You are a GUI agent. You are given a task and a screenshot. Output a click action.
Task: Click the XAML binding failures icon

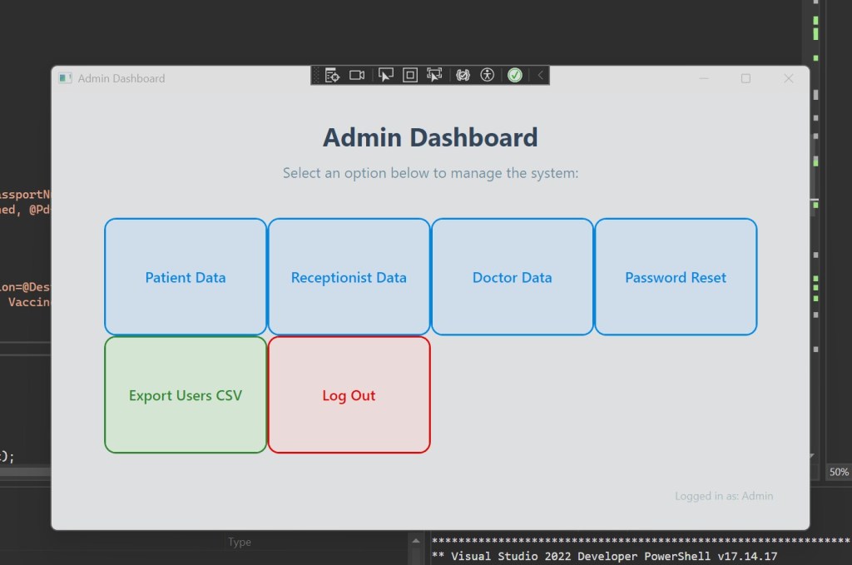(462, 75)
